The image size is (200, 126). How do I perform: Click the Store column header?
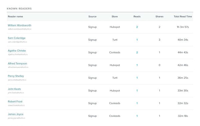point(115,16)
